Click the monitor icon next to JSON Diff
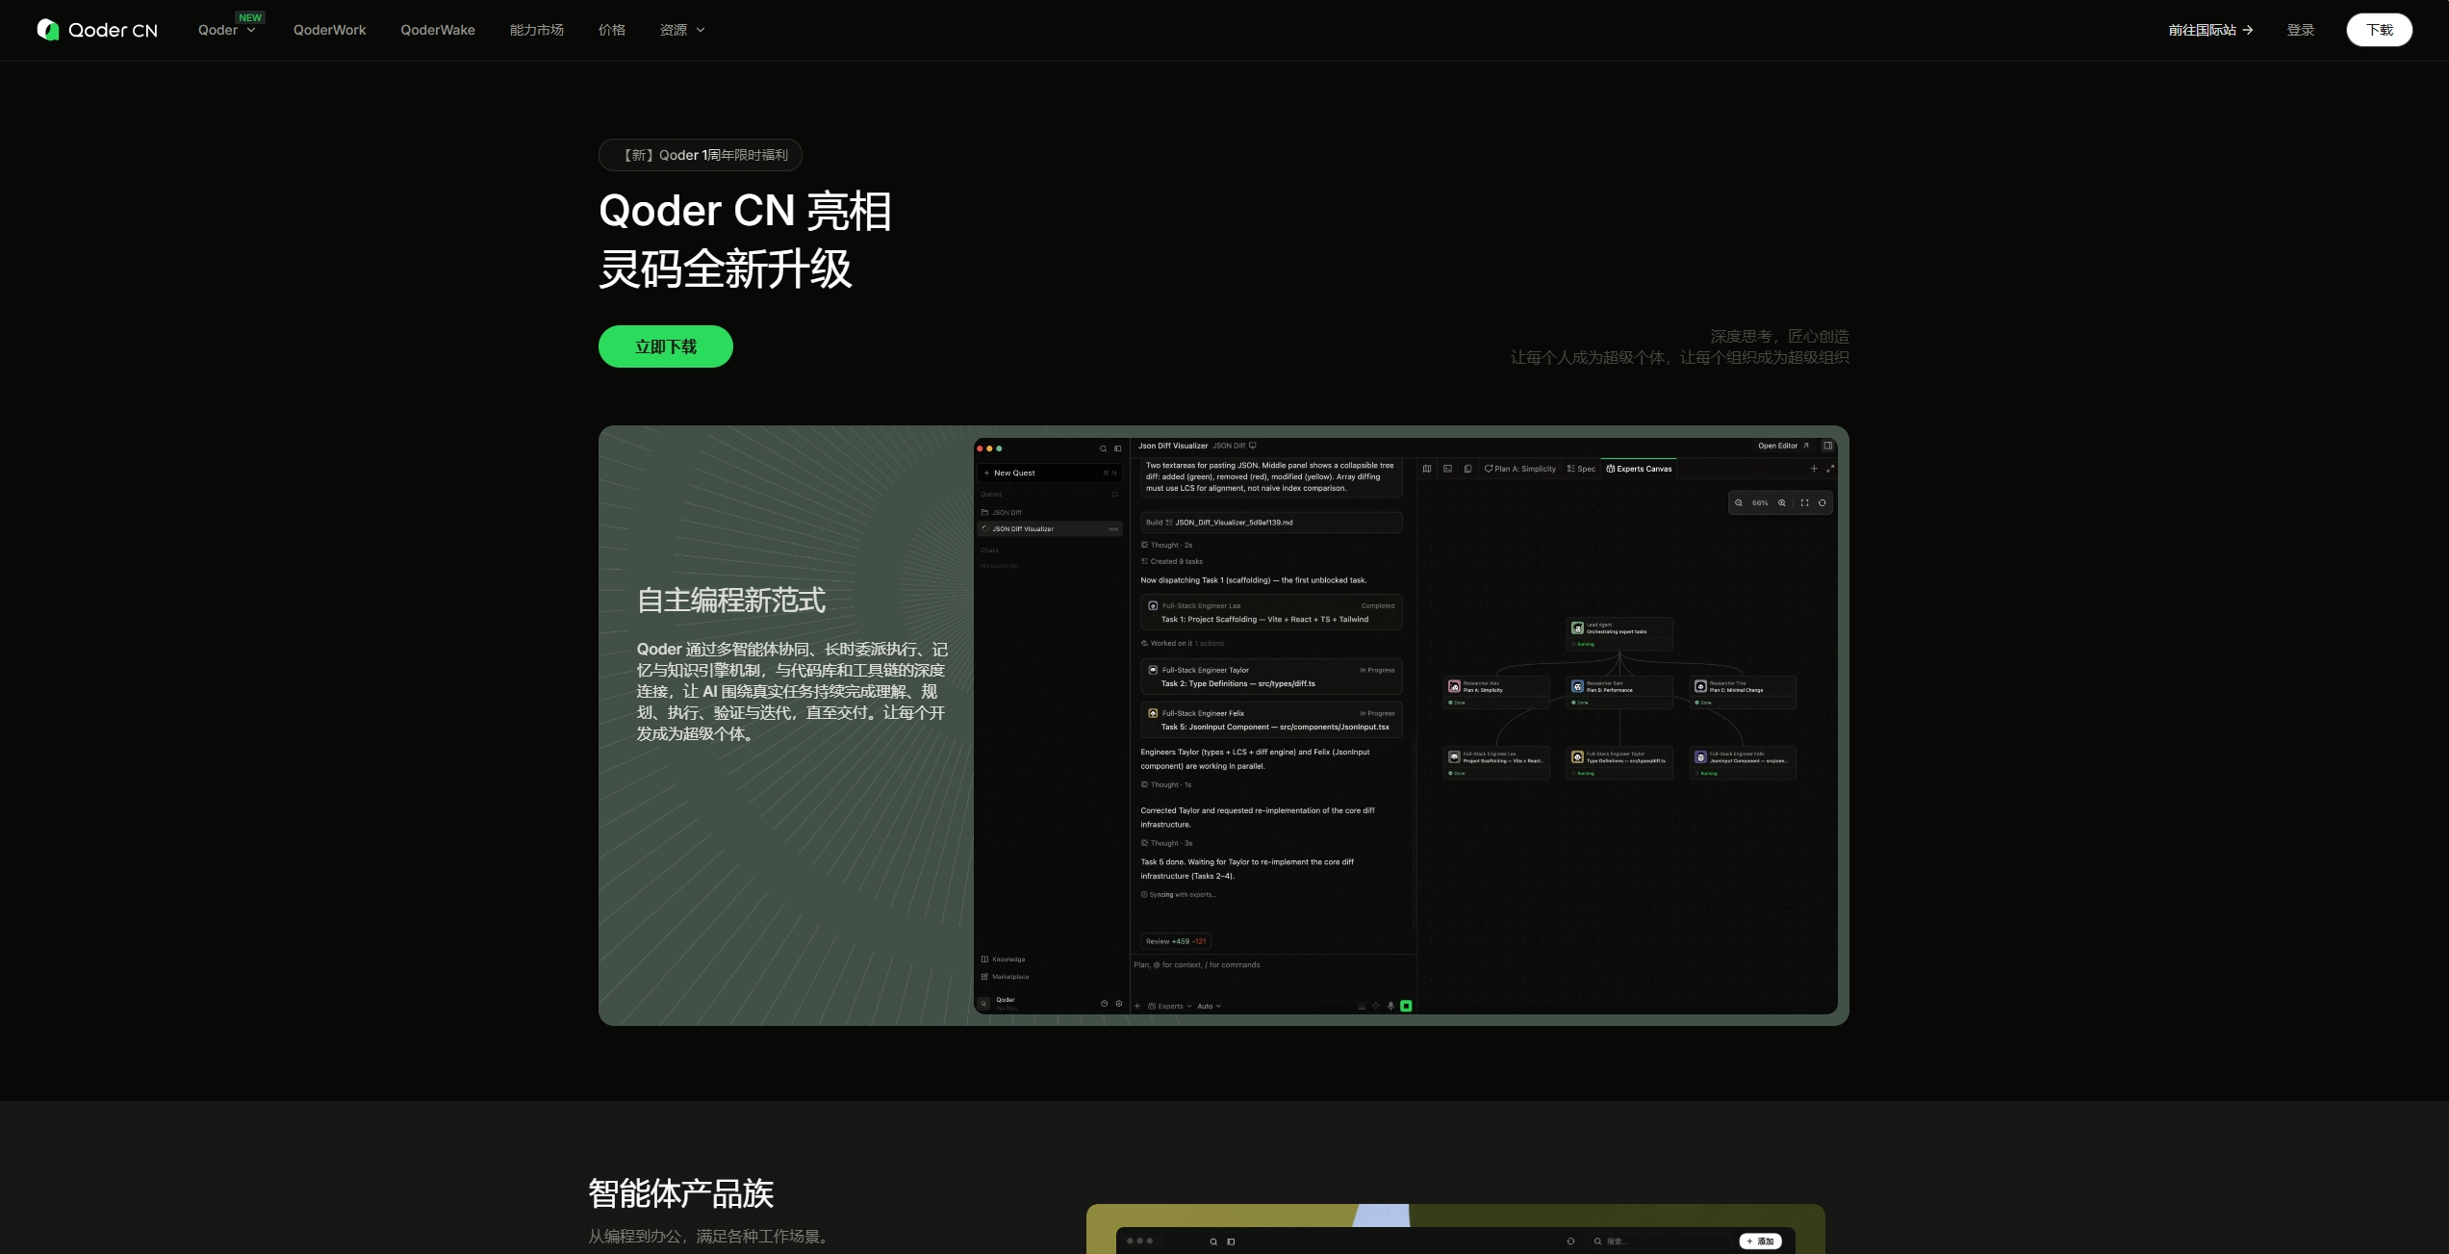 click(1252, 446)
